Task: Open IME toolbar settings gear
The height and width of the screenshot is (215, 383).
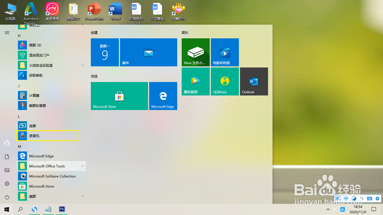Action: pos(377,198)
